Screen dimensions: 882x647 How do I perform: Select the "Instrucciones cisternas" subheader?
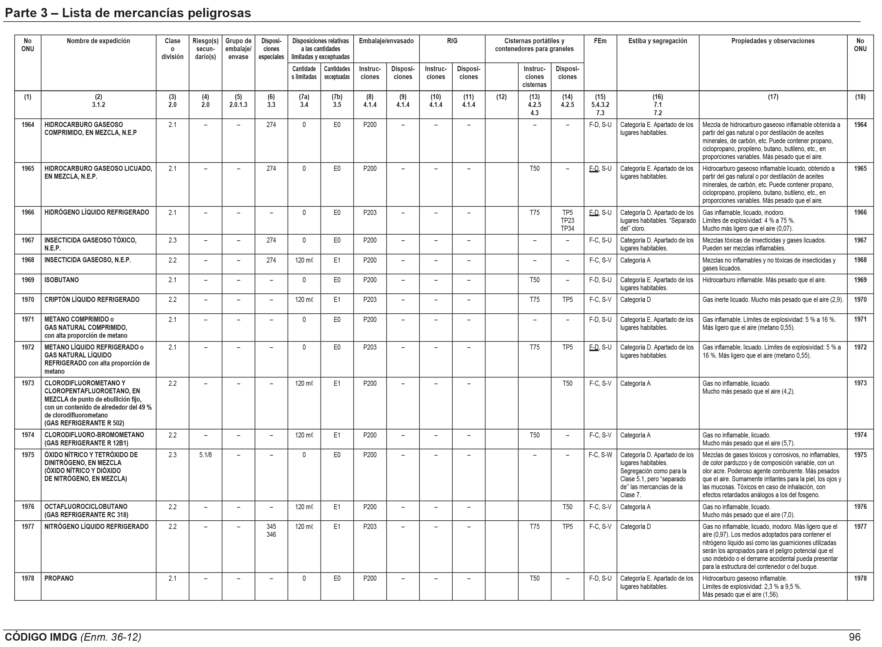(534, 77)
